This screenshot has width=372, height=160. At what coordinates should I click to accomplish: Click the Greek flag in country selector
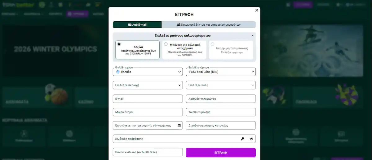pyautogui.click(x=118, y=72)
